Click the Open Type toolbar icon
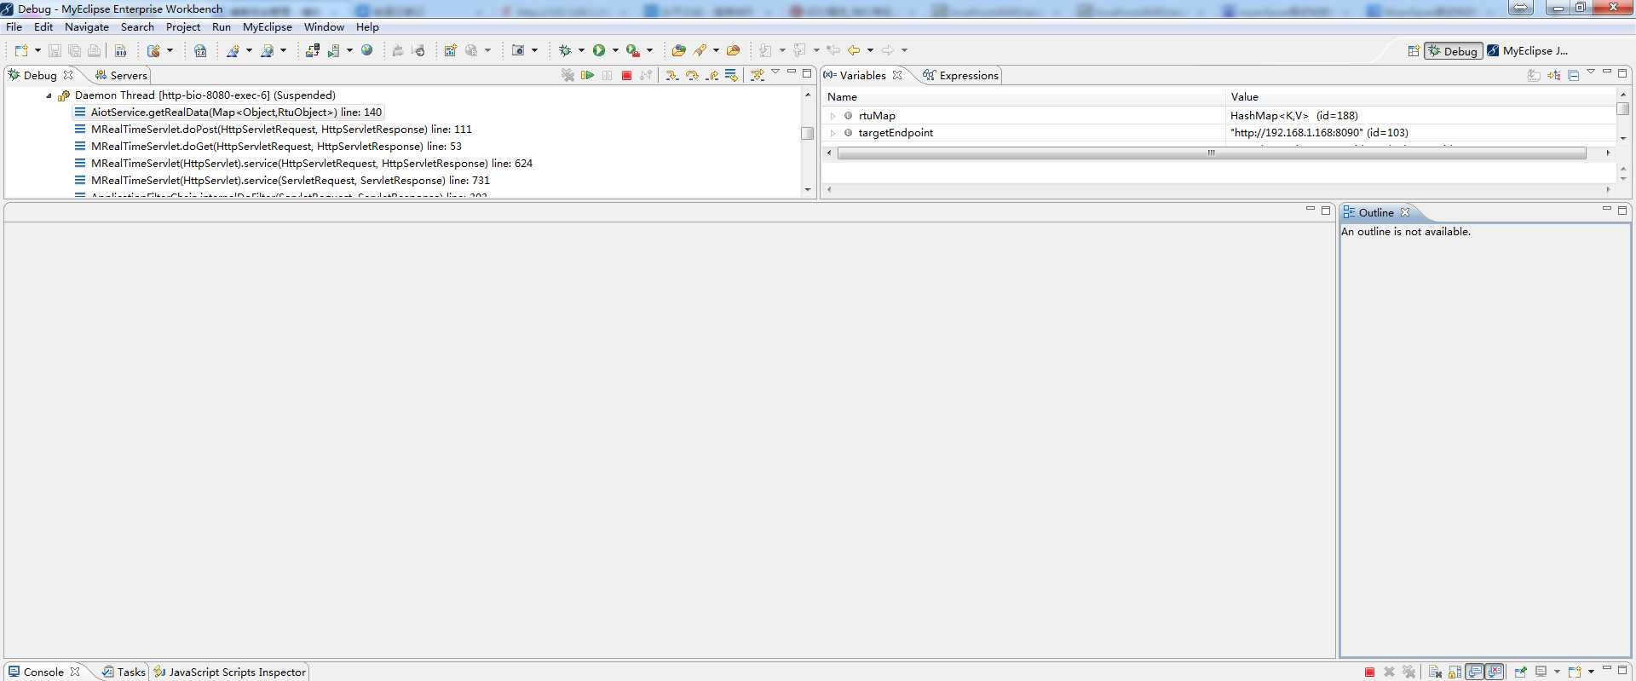This screenshot has width=1636, height=681. pyautogui.click(x=678, y=51)
